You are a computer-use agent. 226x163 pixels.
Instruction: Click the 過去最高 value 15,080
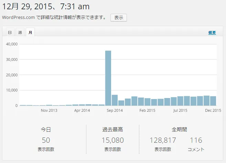(112, 140)
